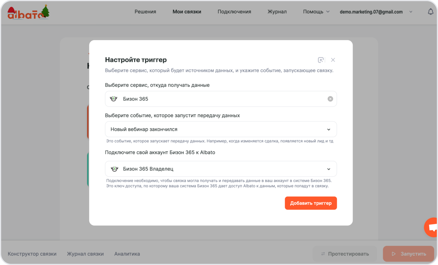Click Бизон 365 icon in account field
This screenshot has height=265, width=438.
coord(114,169)
